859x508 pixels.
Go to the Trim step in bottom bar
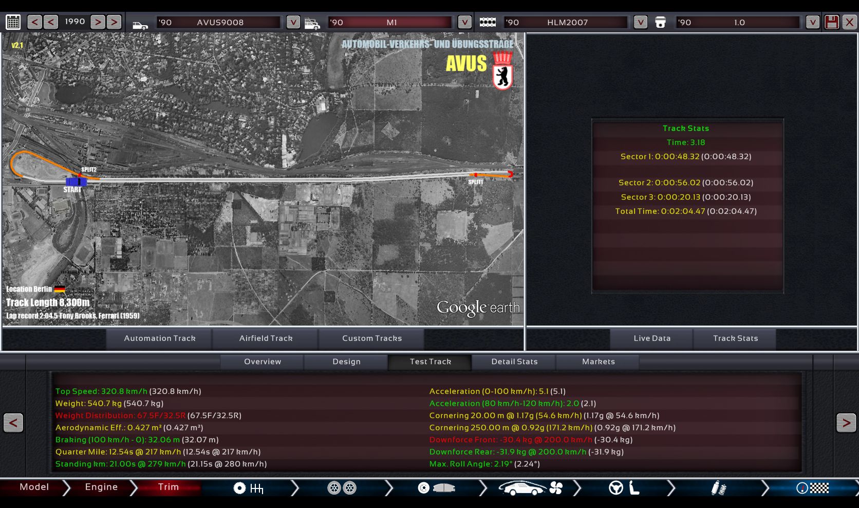tap(169, 487)
